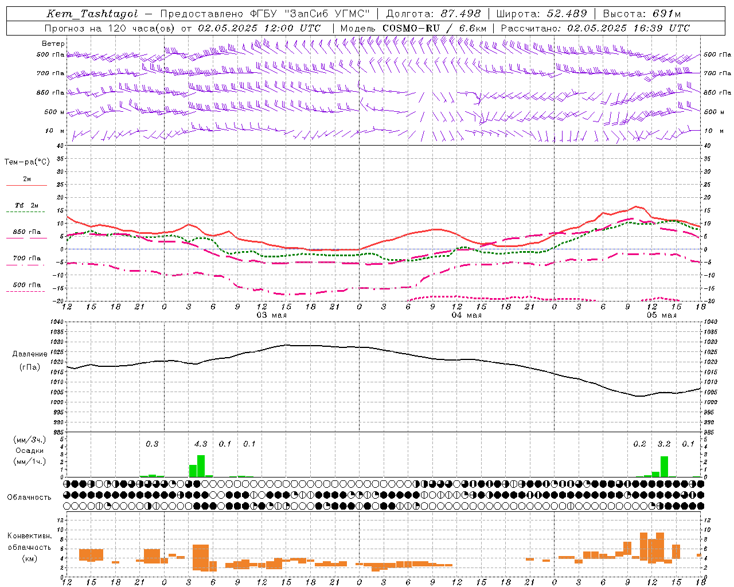Select the (км) convective height unit label
The width and height of the screenshot is (734, 587).
pos(30,558)
